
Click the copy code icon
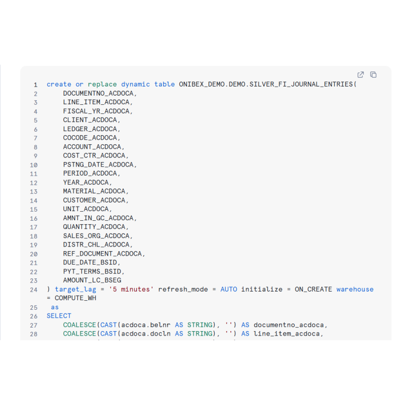coord(373,75)
